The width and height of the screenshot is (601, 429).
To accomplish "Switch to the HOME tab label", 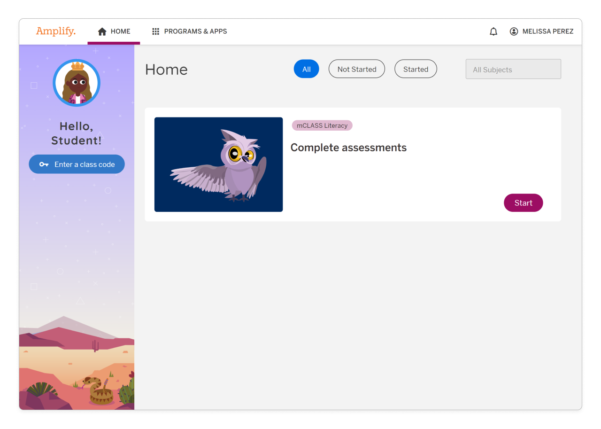I will 121,31.
